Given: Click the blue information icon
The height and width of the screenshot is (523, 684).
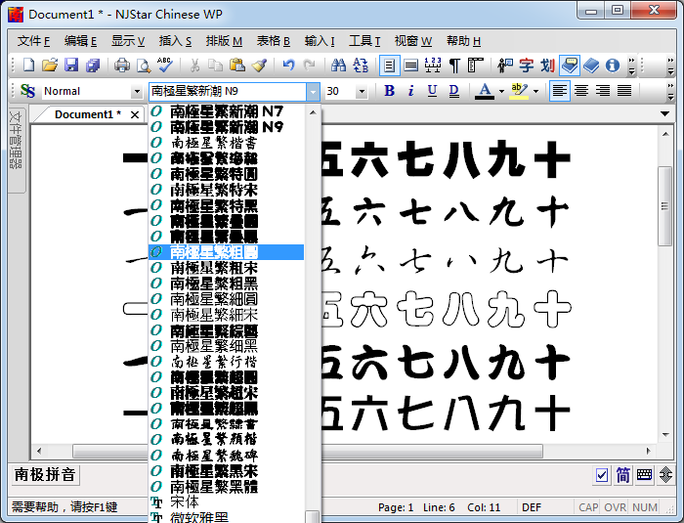Looking at the screenshot, I should (x=613, y=65).
